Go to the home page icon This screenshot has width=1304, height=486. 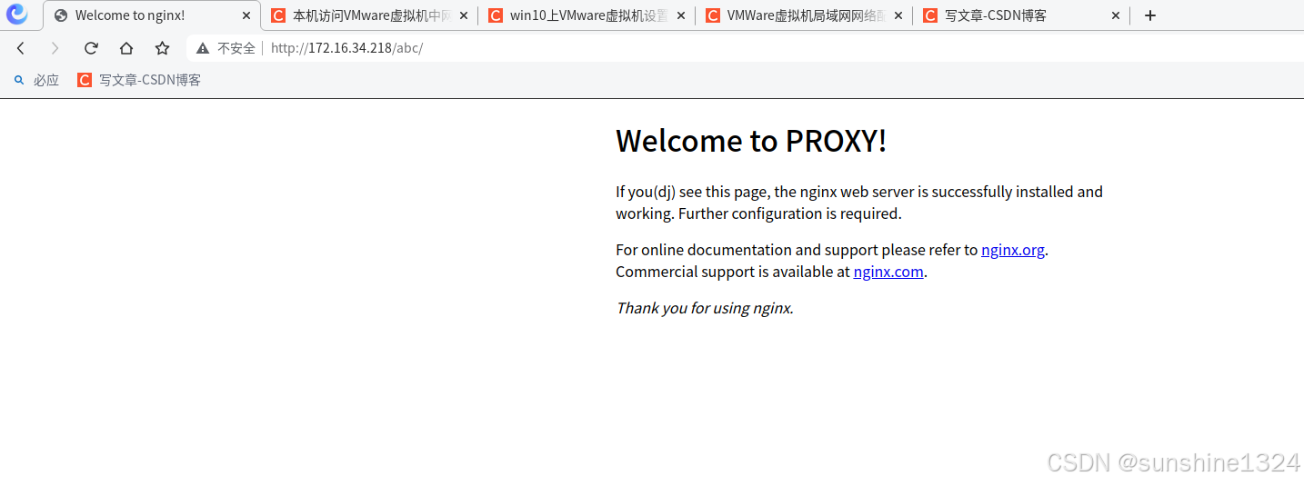(126, 48)
